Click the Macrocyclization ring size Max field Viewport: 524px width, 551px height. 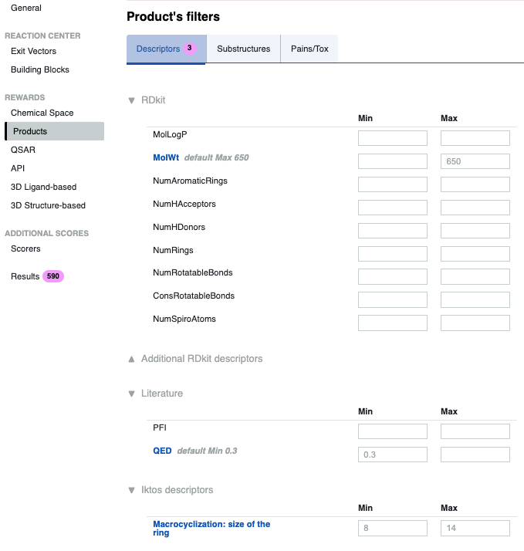(x=475, y=528)
